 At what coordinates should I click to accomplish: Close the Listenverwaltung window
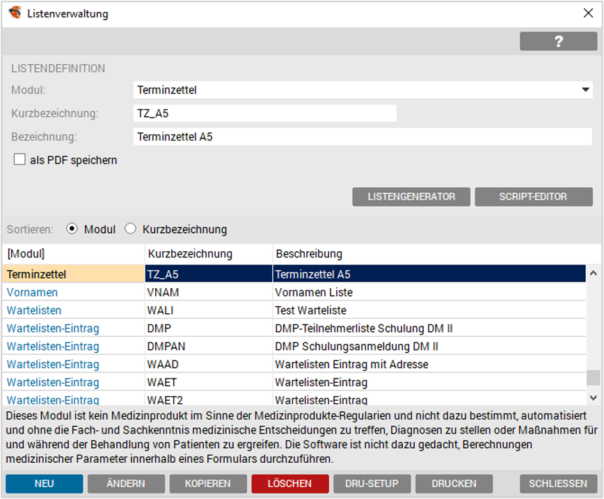588,13
